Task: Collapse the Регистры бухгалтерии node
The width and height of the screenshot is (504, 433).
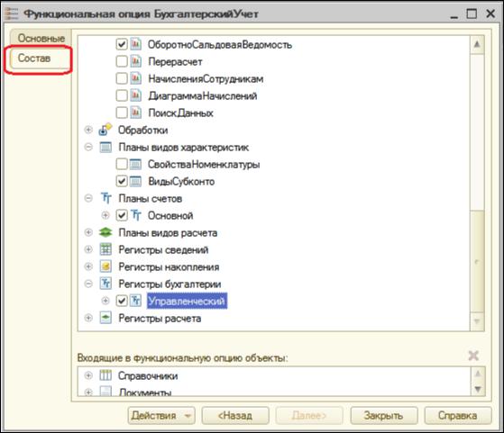Action: (x=88, y=284)
